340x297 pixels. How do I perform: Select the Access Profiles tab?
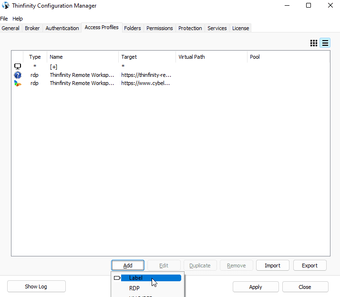[102, 27]
